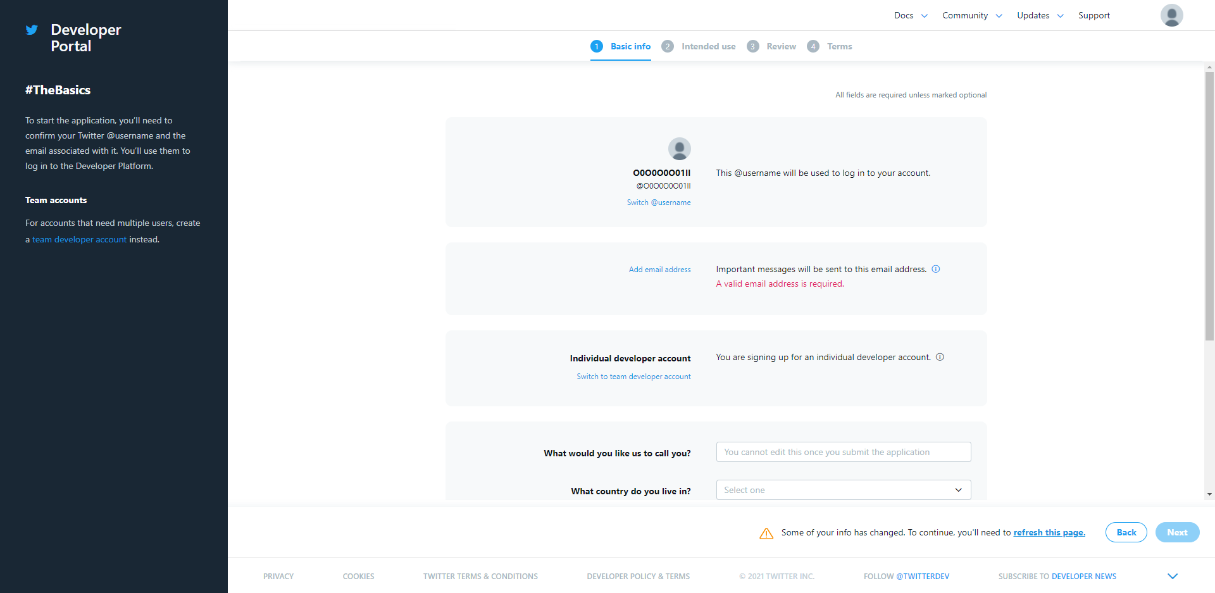1215x593 pixels.
Task: Click the Developer Portal title
Action: [85, 38]
